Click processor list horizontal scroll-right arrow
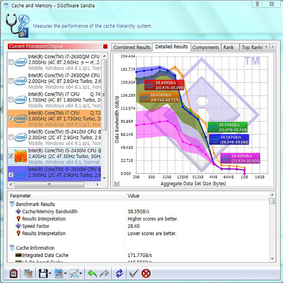 [98, 184]
